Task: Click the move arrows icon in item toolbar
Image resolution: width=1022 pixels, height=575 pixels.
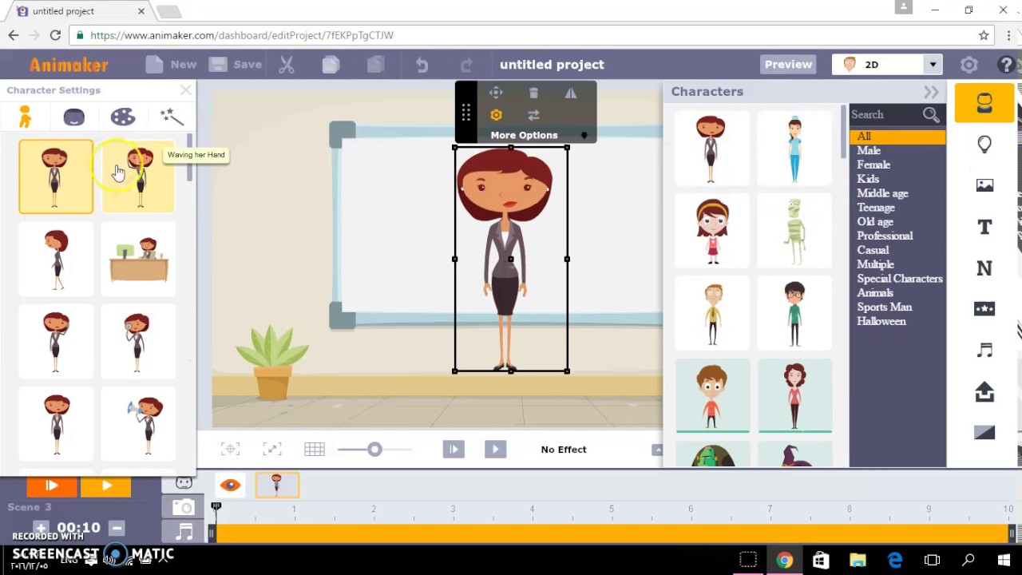Action: (496, 93)
